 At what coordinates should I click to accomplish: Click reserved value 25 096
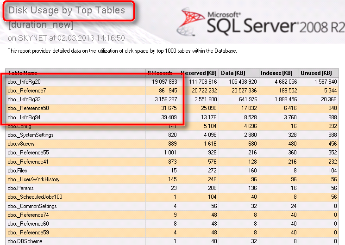[x=209, y=108]
